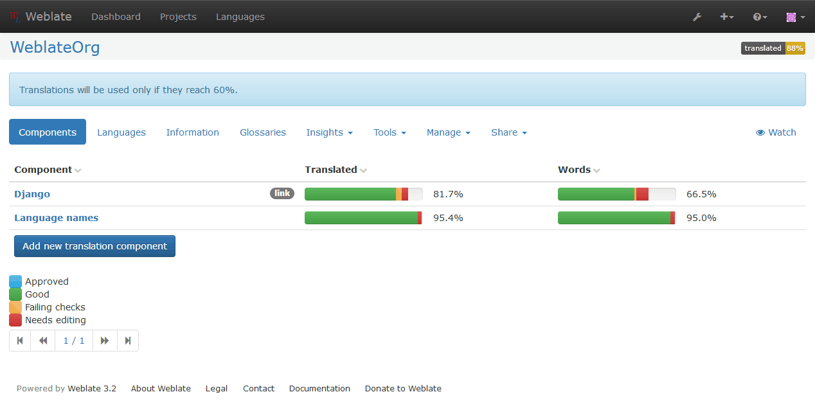This screenshot has width=815, height=401.
Task: Open the plus add menu
Action: pos(727,17)
